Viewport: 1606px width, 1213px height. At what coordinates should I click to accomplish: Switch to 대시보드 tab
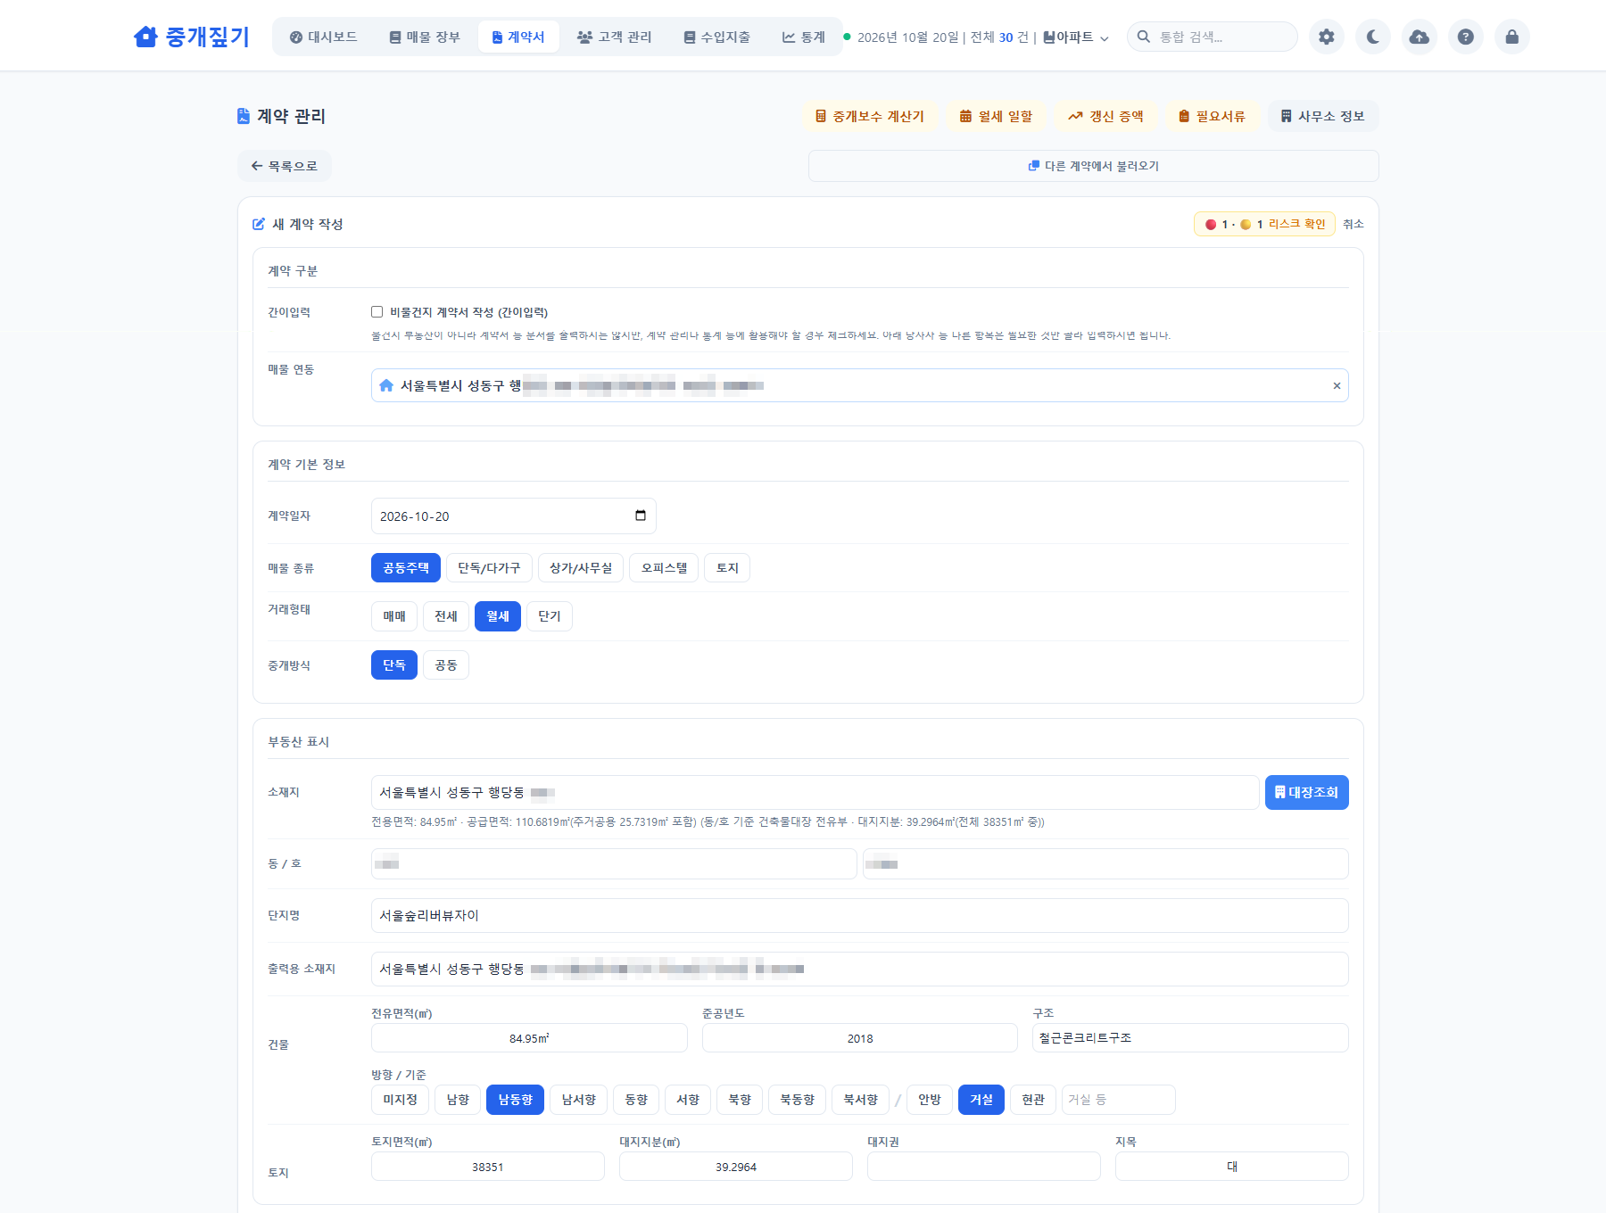(x=323, y=37)
